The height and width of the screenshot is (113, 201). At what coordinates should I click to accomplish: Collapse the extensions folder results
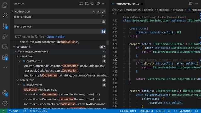point(14,47)
